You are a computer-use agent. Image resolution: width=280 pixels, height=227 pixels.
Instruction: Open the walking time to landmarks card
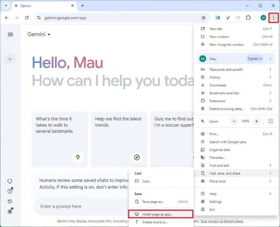[59, 139]
